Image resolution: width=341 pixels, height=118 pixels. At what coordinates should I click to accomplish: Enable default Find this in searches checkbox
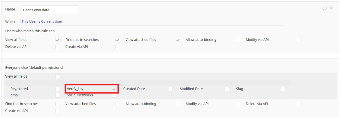pyautogui.click(x=58, y=104)
